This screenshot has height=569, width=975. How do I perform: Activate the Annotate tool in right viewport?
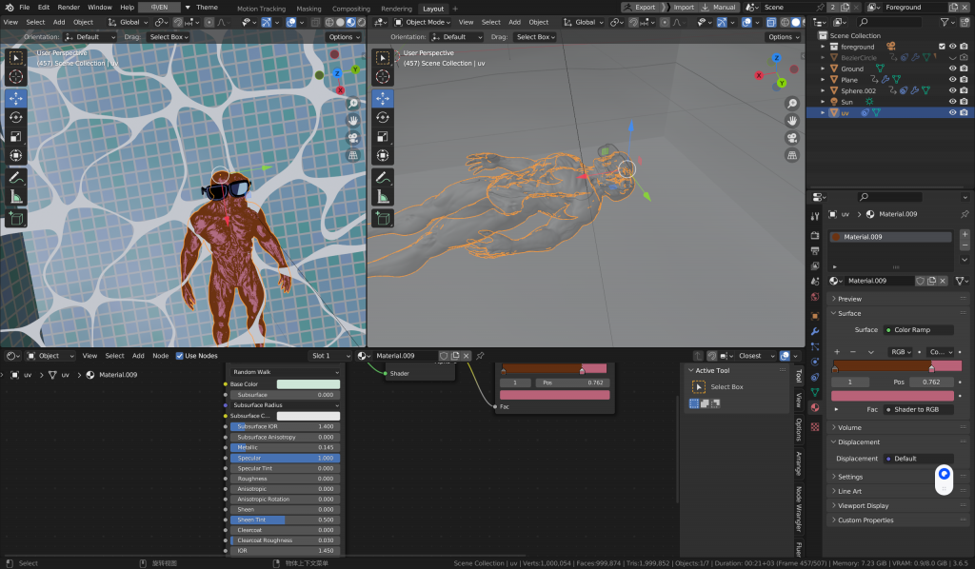point(382,177)
